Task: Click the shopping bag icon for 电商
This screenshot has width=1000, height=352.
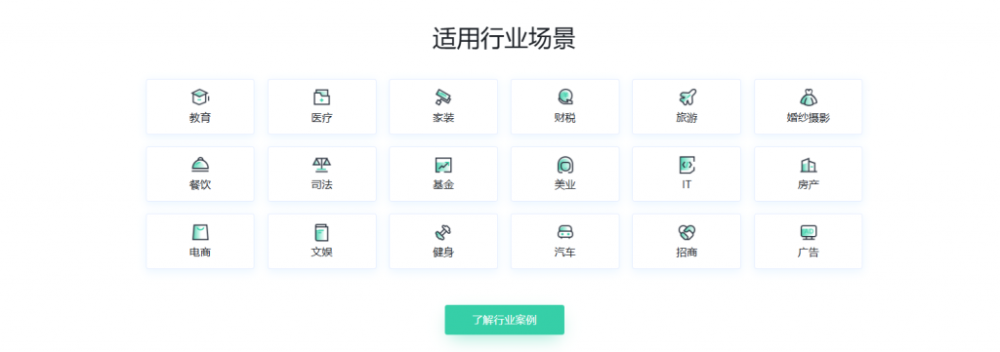Action: tap(200, 232)
